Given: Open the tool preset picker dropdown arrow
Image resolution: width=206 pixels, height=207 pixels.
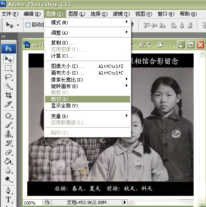Looking at the screenshot, I should tap(18, 25).
